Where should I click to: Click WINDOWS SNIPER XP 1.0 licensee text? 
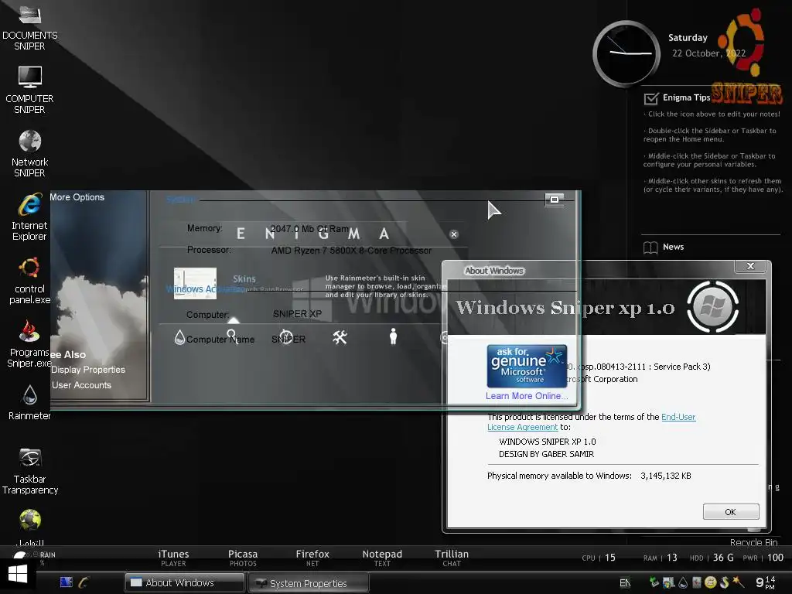coord(548,442)
